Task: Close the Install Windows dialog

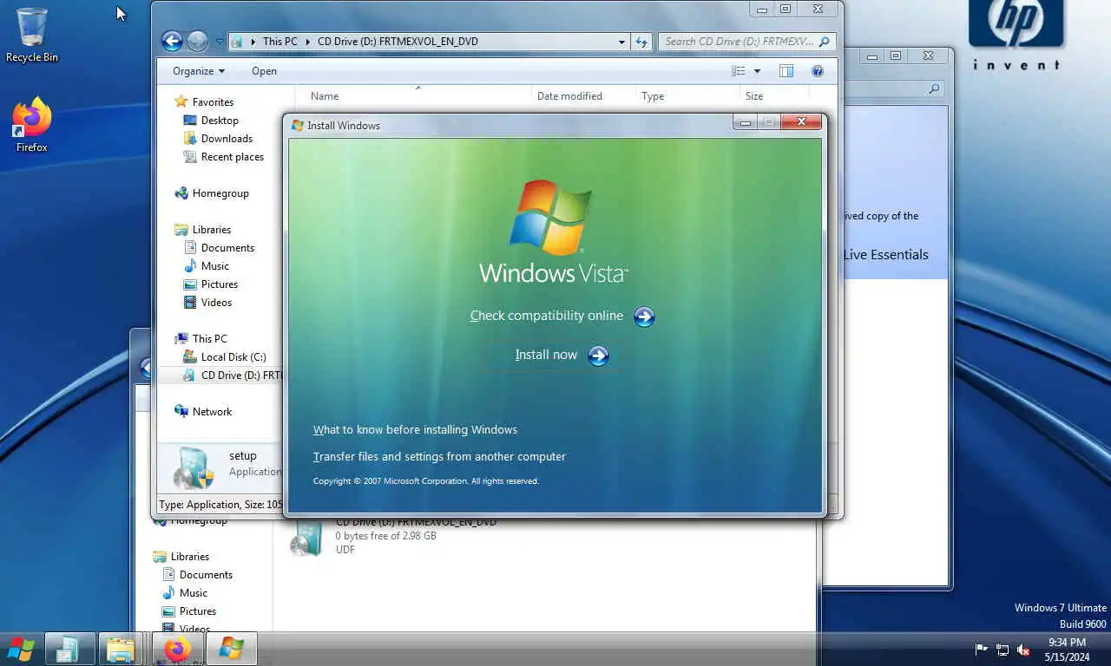Action: click(801, 122)
